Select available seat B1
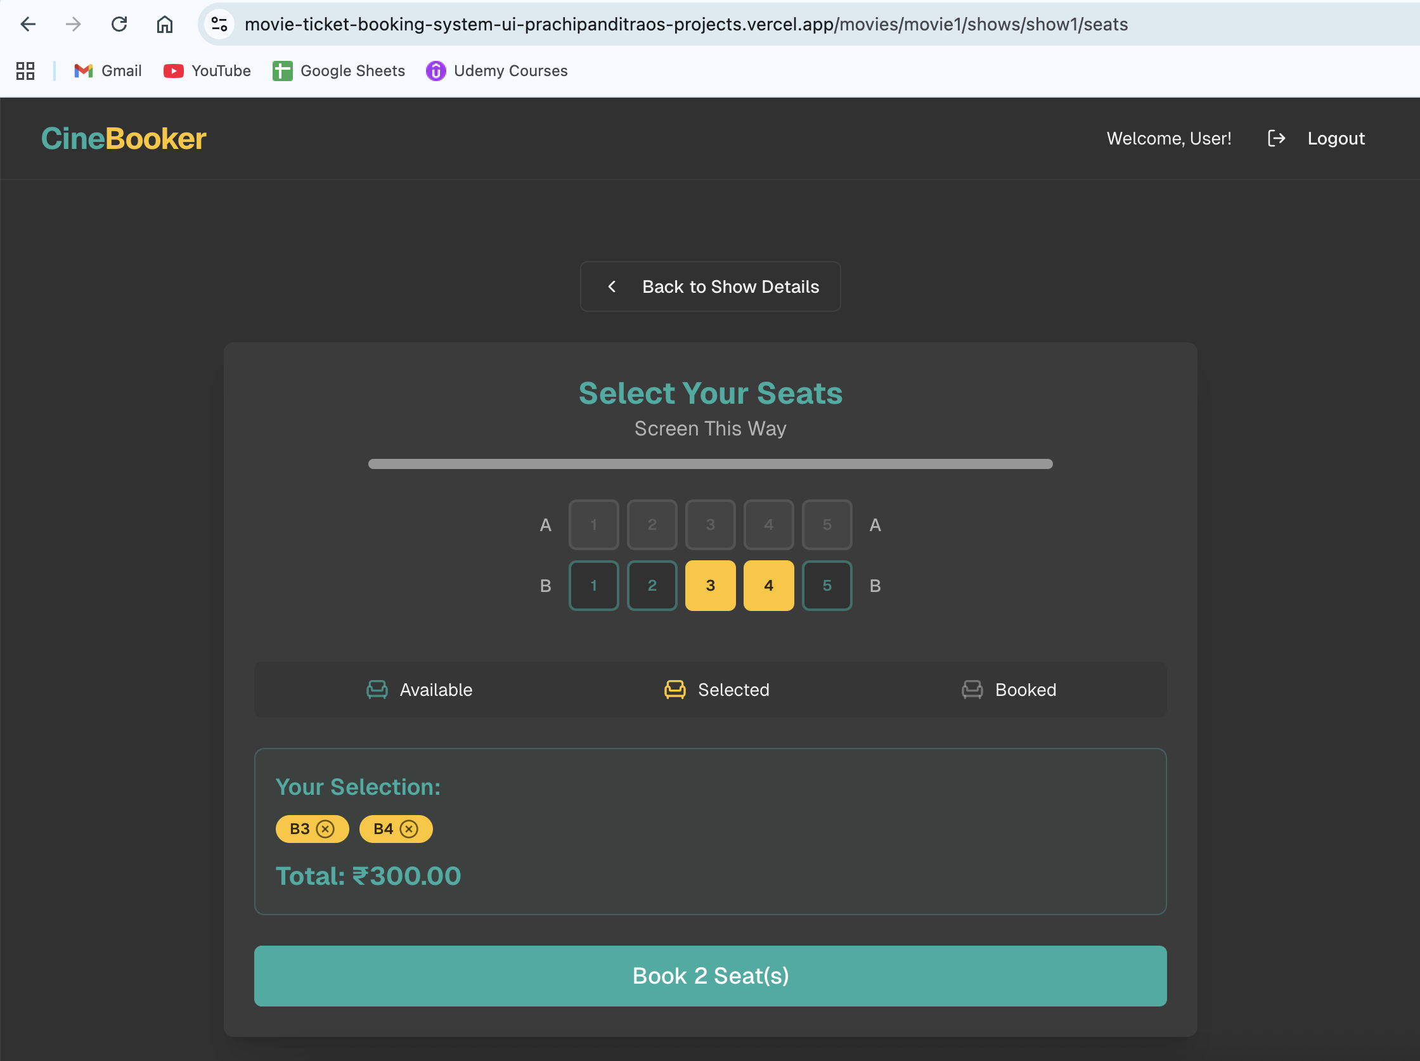The width and height of the screenshot is (1420, 1061). point(594,586)
